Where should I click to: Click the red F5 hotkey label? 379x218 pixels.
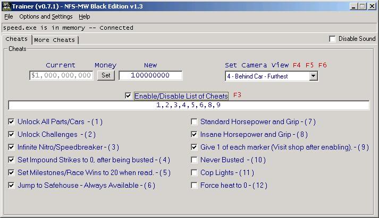pos(309,65)
